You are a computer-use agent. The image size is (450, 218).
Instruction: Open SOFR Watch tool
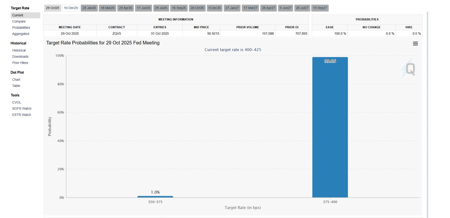click(22, 108)
